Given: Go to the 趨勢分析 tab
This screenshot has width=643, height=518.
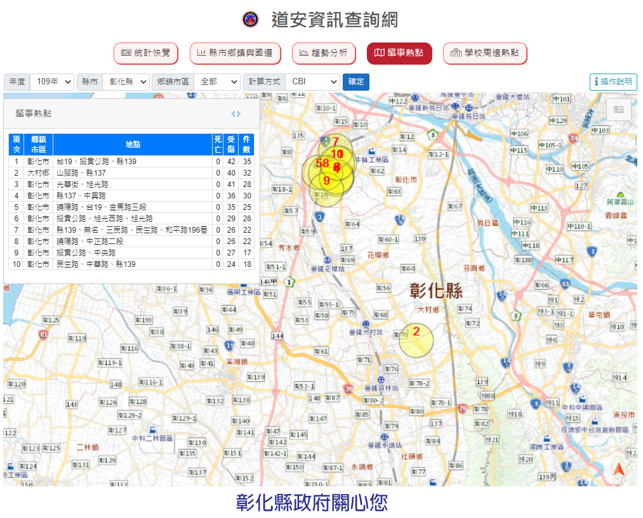Looking at the screenshot, I should [x=323, y=53].
